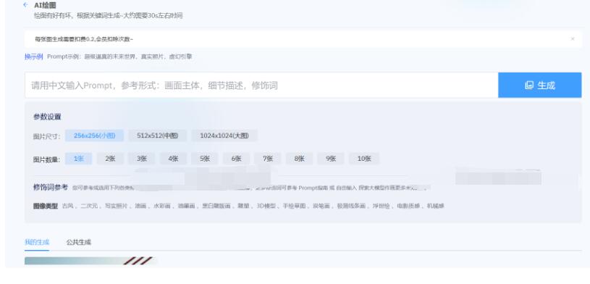Pick 黑白雕版画 image type keyword
The width and height of the screenshot is (590, 284).
point(216,206)
